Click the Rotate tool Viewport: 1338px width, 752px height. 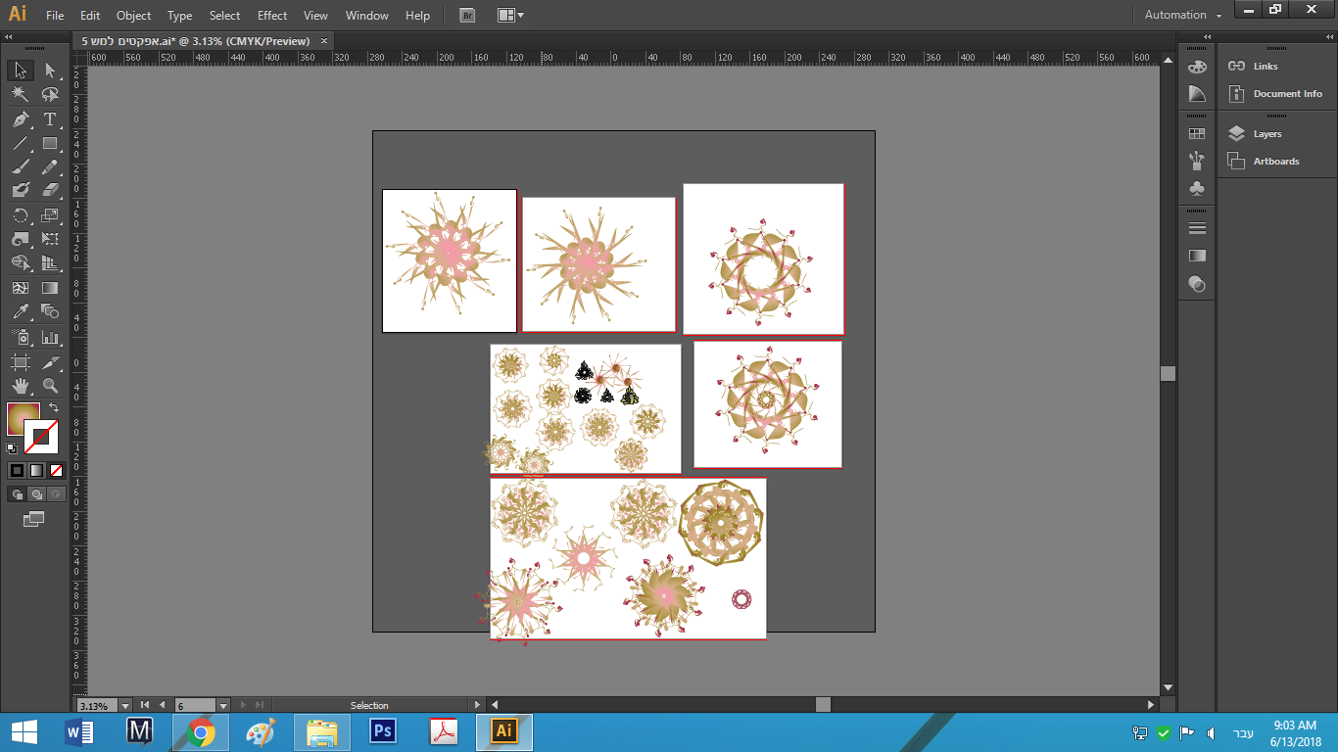coord(20,215)
